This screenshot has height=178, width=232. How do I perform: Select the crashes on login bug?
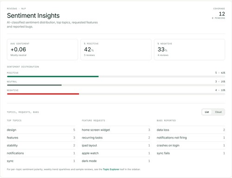191,146
